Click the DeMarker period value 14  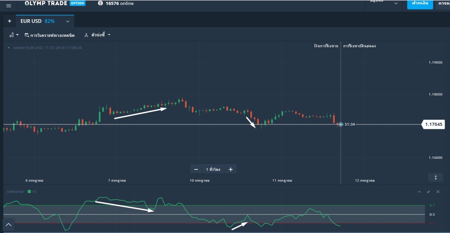pos(34,191)
